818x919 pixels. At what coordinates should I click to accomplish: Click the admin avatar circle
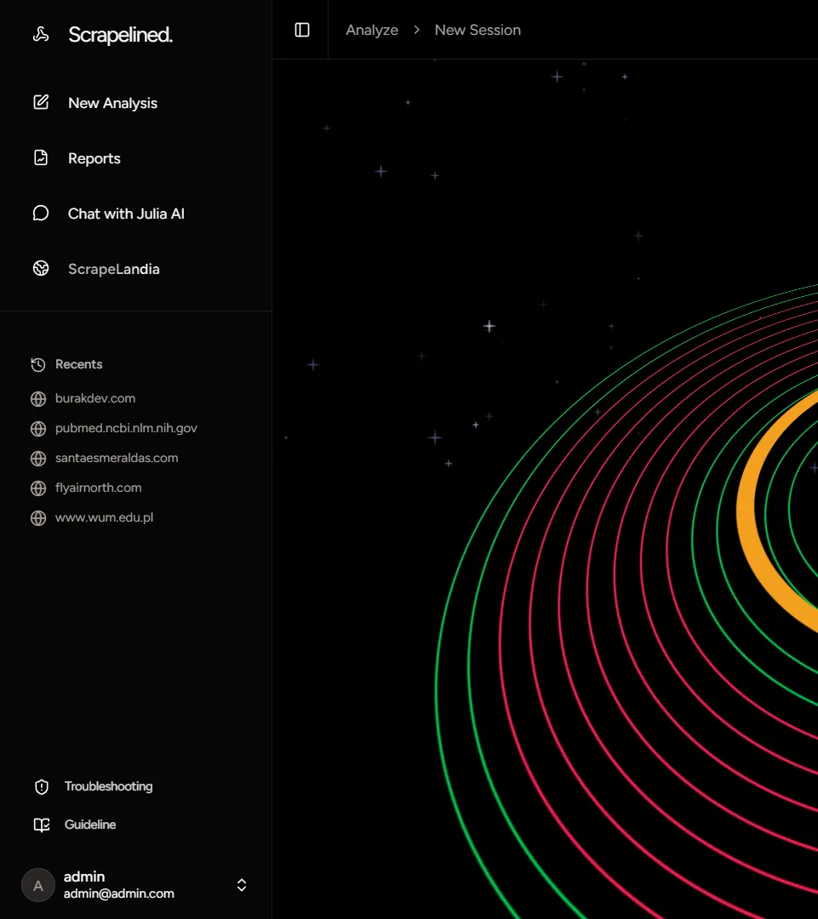[38, 885]
